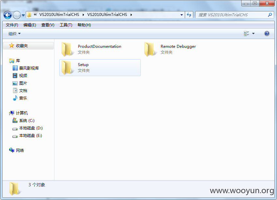Select first VS2010UltimTrialCHS breadcrumb segment
Screen dimensions: 277x200
[59, 15]
